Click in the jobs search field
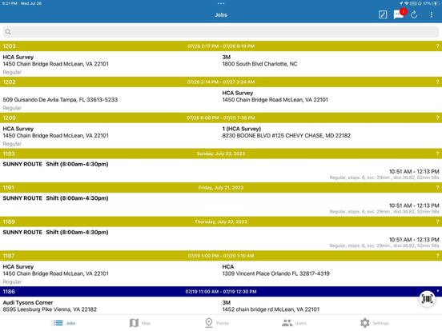The image size is (442, 331). pyautogui.click(x=221, y=32)
